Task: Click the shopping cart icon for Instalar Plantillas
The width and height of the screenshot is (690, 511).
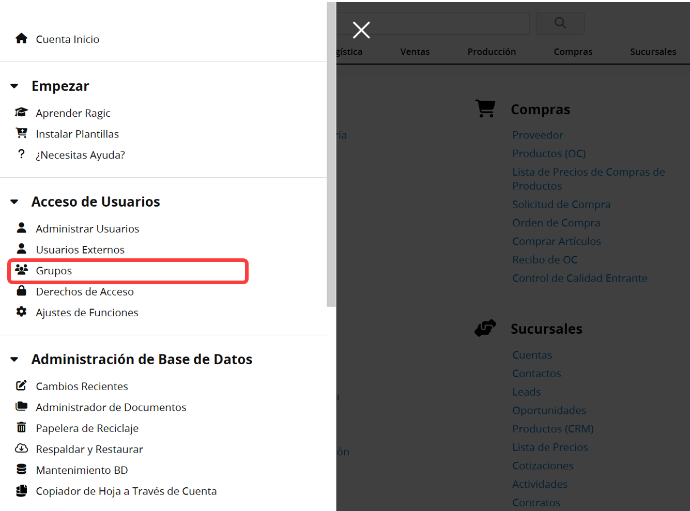Action: click(21, 133)
